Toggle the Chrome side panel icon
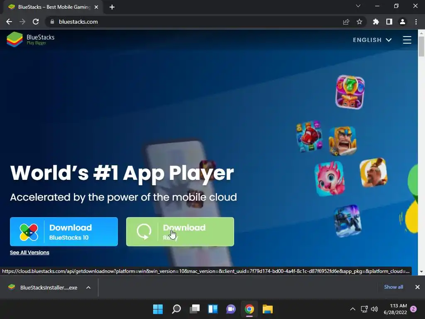 (x=389, y=22)
